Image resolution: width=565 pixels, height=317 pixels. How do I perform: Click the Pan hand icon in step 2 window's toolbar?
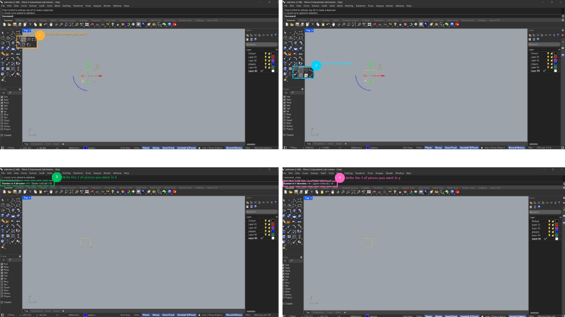[x=334, y=25]
